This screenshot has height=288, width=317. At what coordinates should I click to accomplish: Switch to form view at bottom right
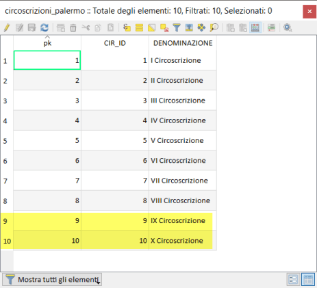point(293,279)
